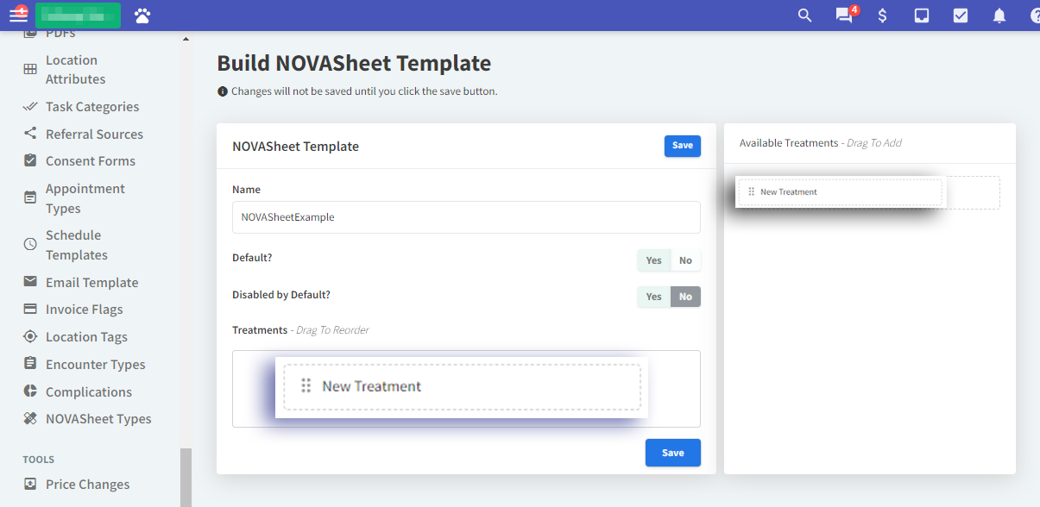Open Consent Forms in sidebar

point(90,161)
